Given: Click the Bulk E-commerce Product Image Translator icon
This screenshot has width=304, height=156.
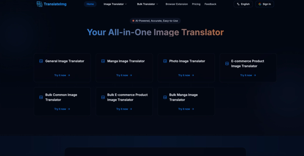Looking at the screenshot, I should tap(103, 97).
